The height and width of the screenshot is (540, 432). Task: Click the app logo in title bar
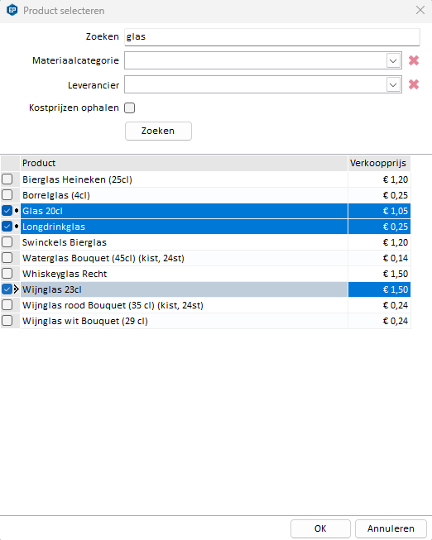coord(12,10)
